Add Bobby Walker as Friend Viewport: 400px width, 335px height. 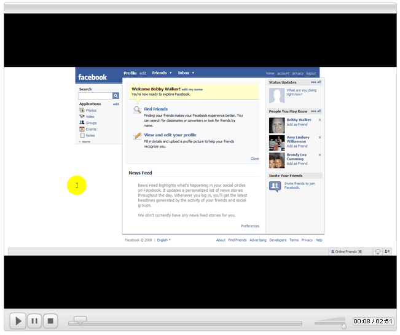tap(297, 125)
